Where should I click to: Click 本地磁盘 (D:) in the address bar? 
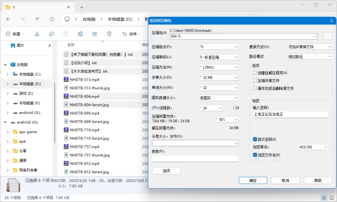point(120,19)
